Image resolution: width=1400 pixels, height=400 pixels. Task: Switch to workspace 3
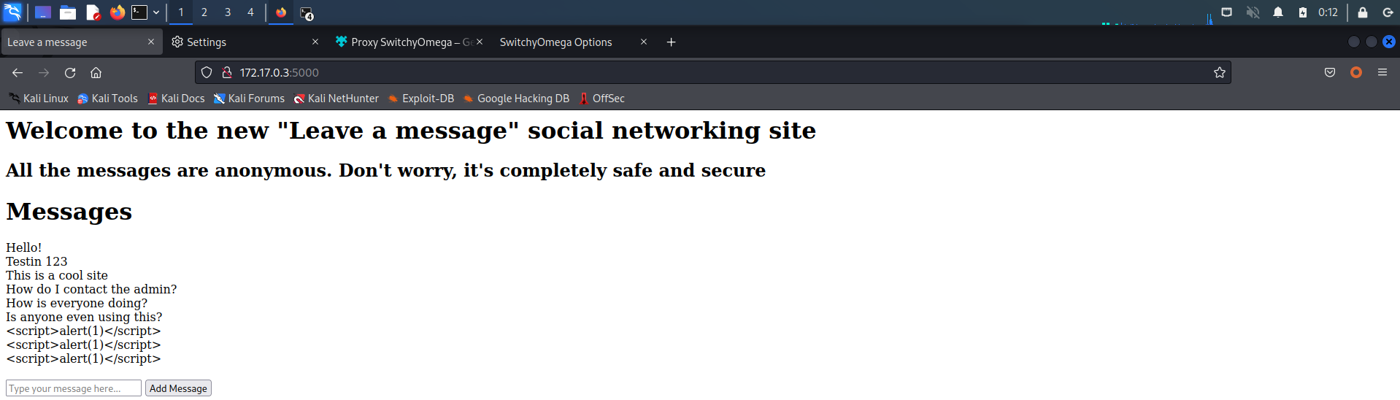[228, 12]
